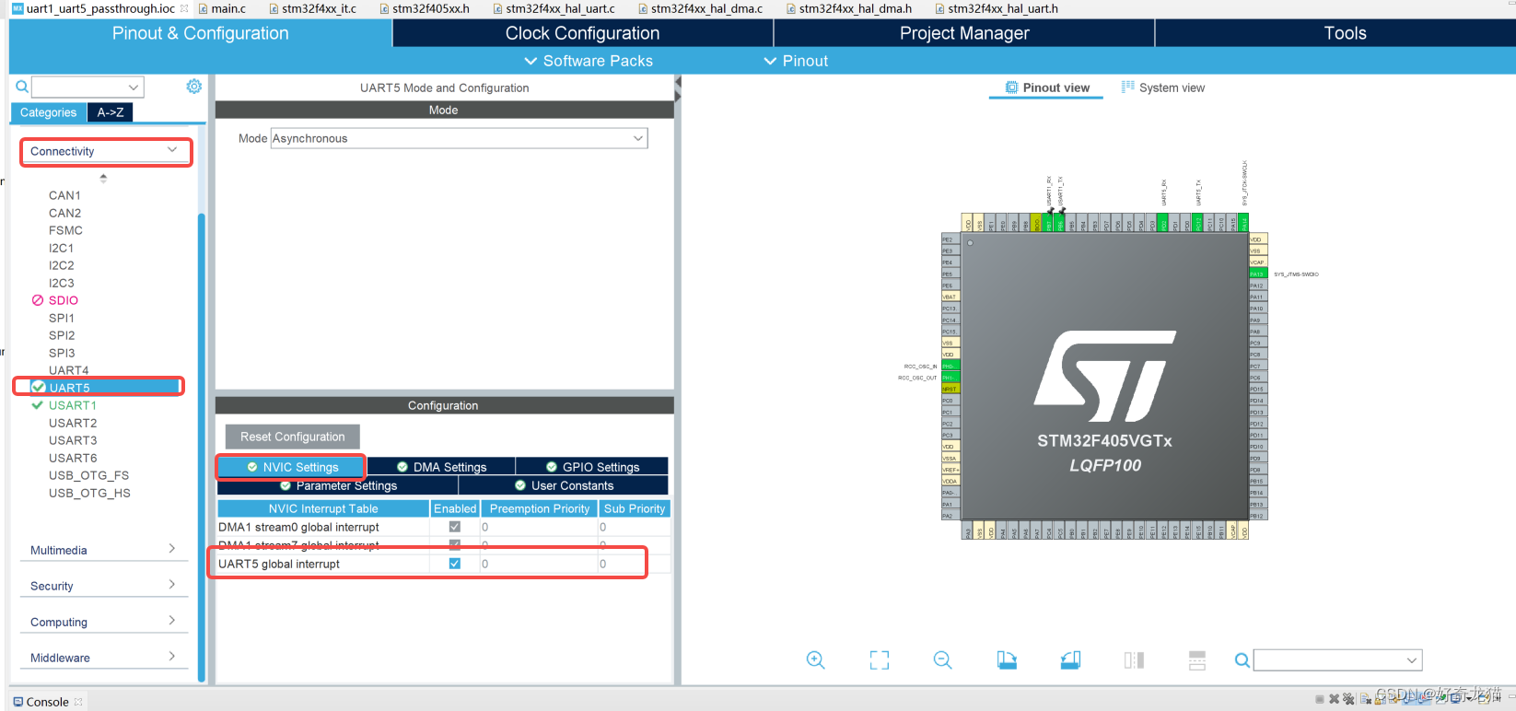Screen dimensions: 1516x711
Task: Click the console remove all terminated icon
Action: (x=1348, y=699)
